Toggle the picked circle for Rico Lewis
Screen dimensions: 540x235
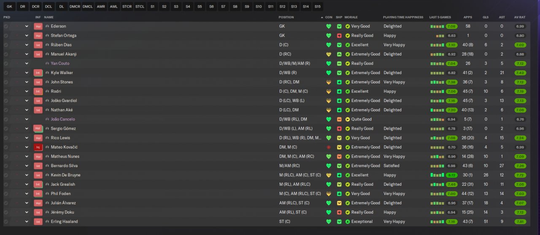tap(6, 138)
